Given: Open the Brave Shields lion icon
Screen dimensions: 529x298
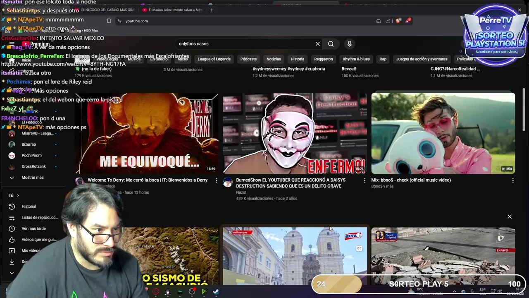Looking at the screenshot, I should (398, 21).
